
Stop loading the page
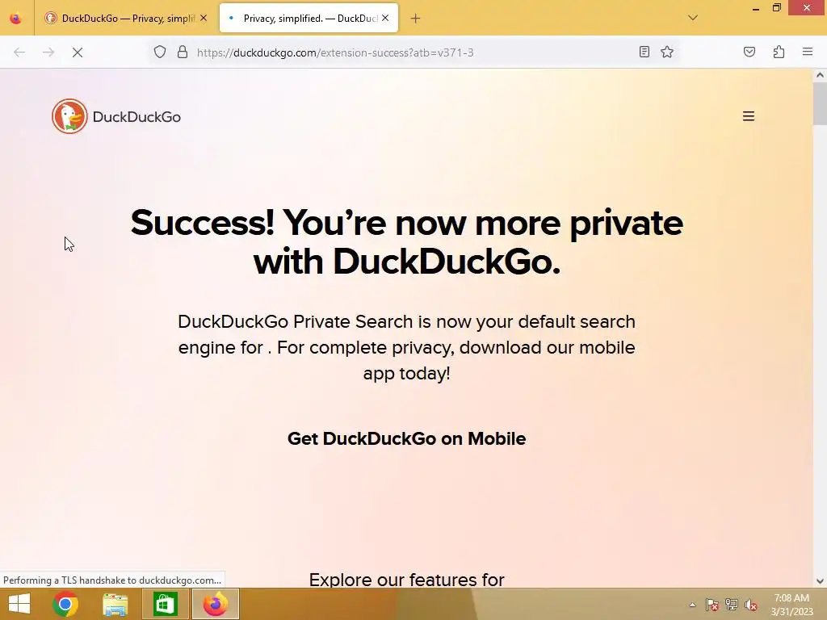(x=78, y=52)
